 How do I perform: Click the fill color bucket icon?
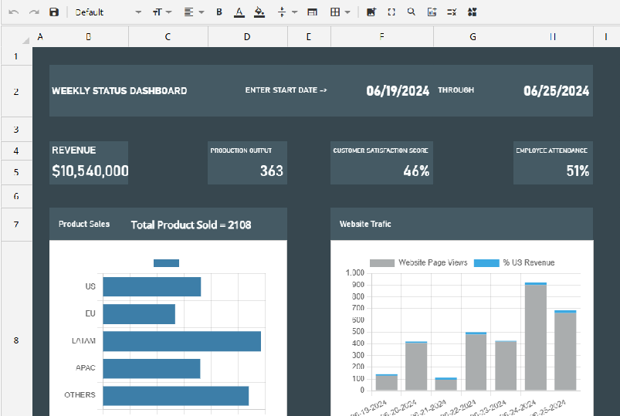(259, 12)
